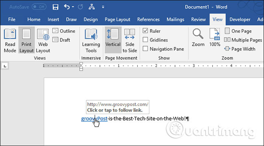Viewport: 264px width, 146px height.
Task: Open the Draw tab
Action: coord(71,19)
